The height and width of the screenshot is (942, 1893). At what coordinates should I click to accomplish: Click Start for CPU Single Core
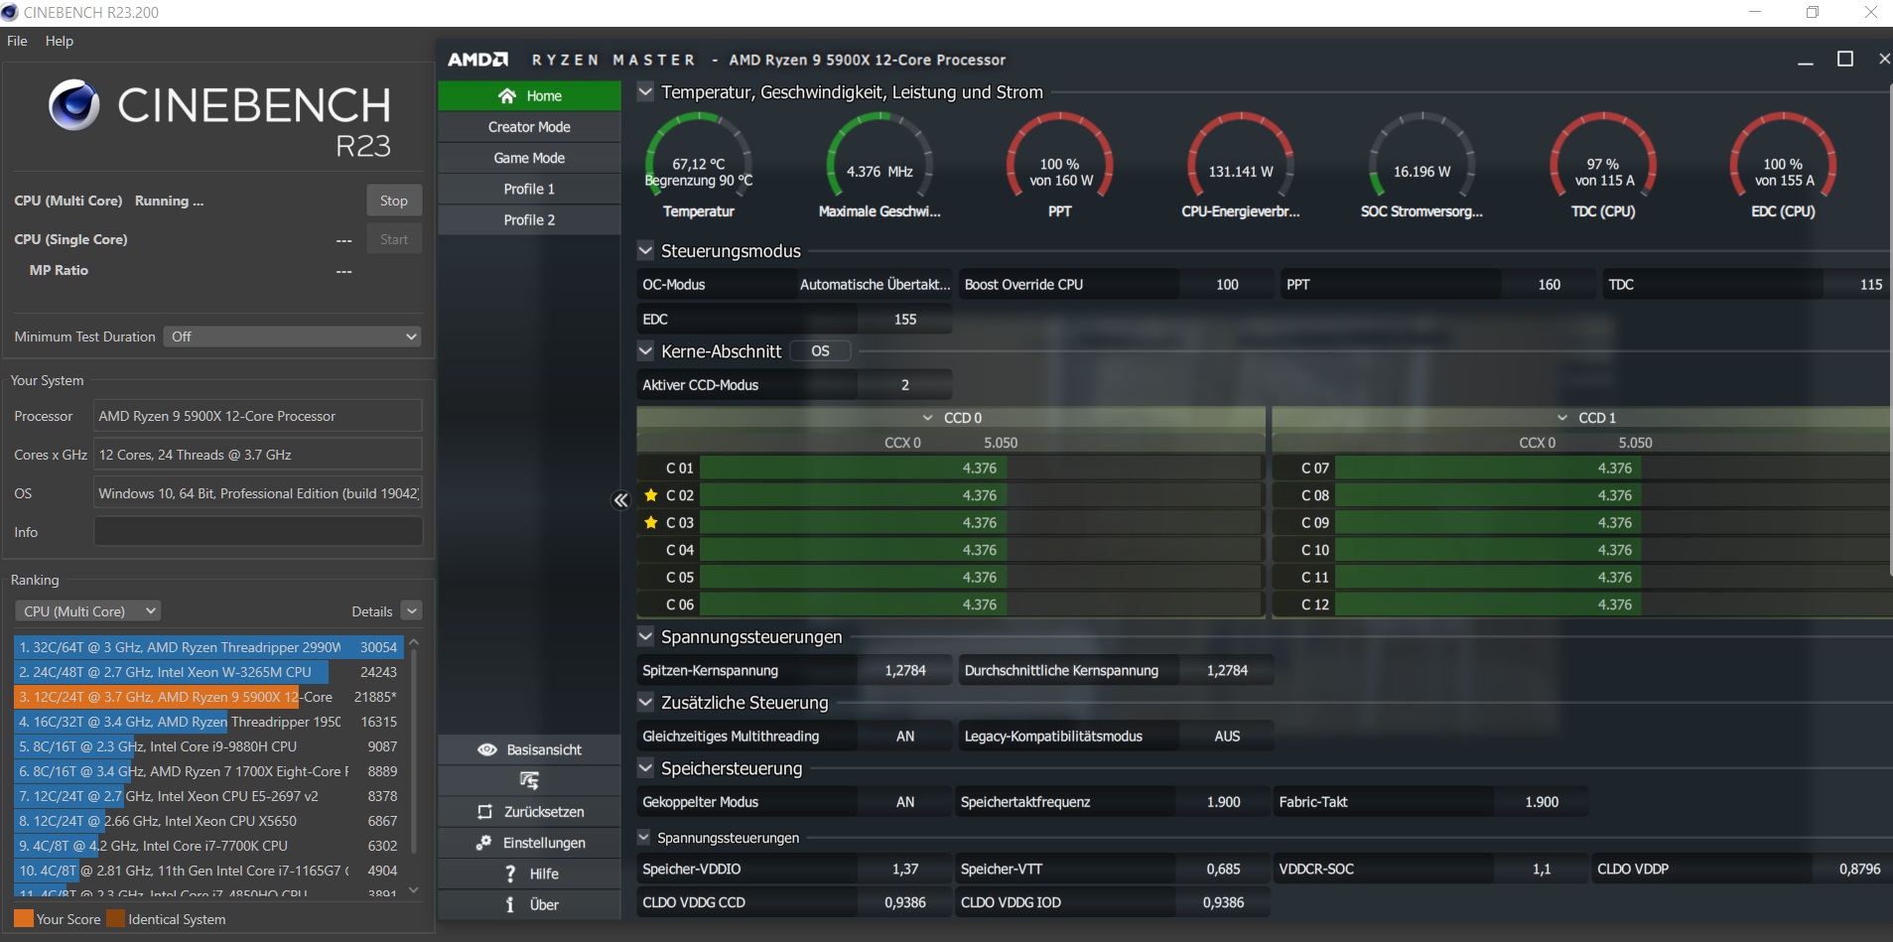(x=394, y=239)
